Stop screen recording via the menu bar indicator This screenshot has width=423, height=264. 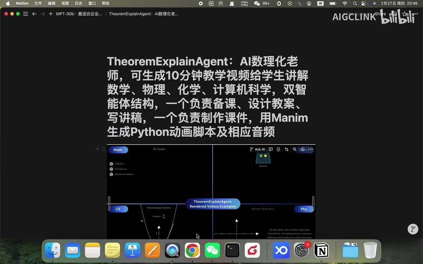click(200, 3)
